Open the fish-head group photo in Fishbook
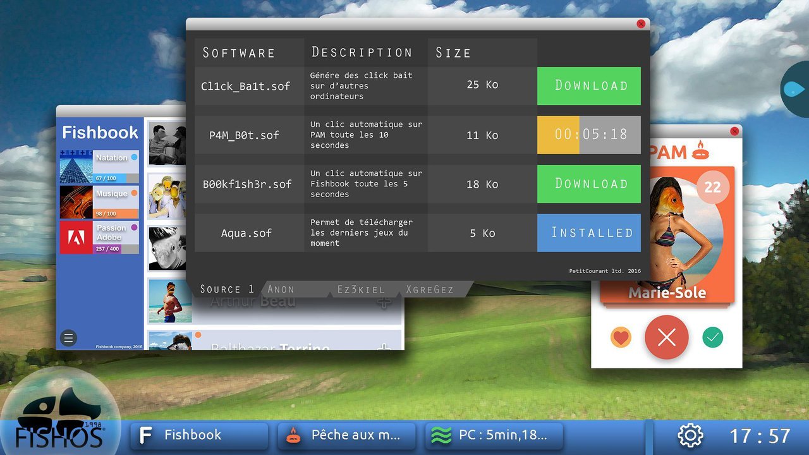This screenshot has width=809, height=455. (x=167, y=197)
